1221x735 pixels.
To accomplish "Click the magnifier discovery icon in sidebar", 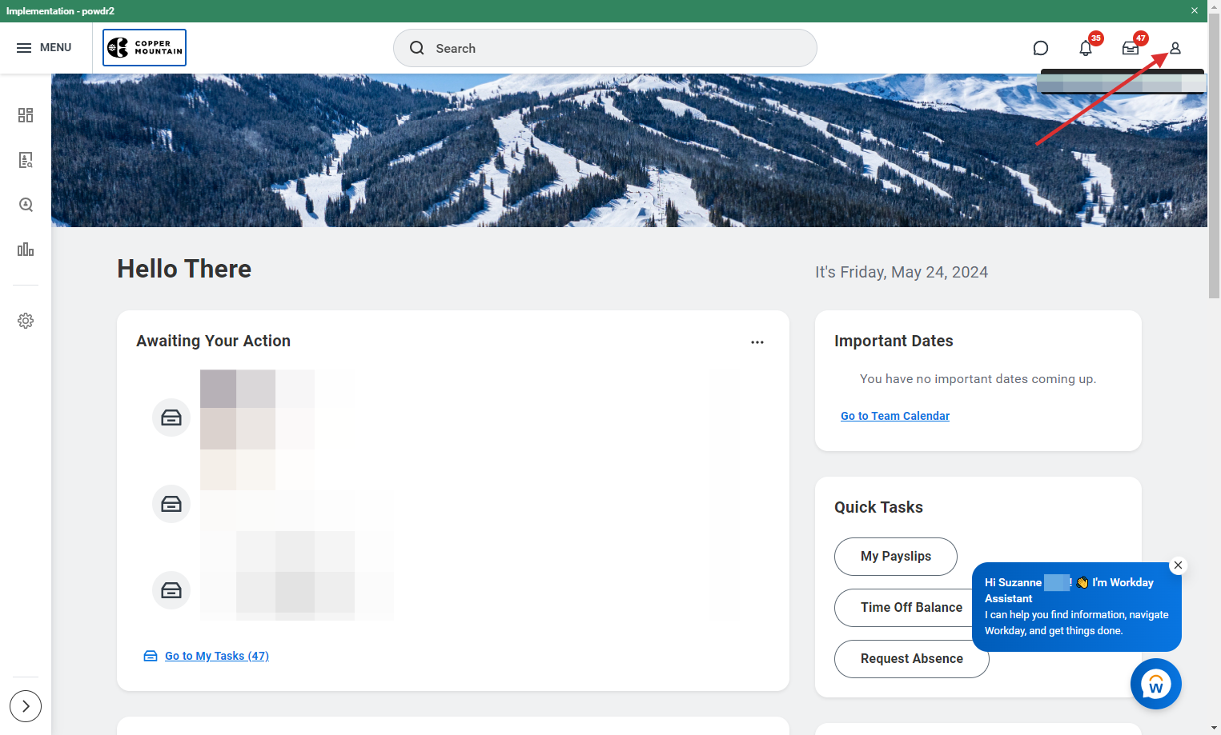I will [x=26, y=205].
